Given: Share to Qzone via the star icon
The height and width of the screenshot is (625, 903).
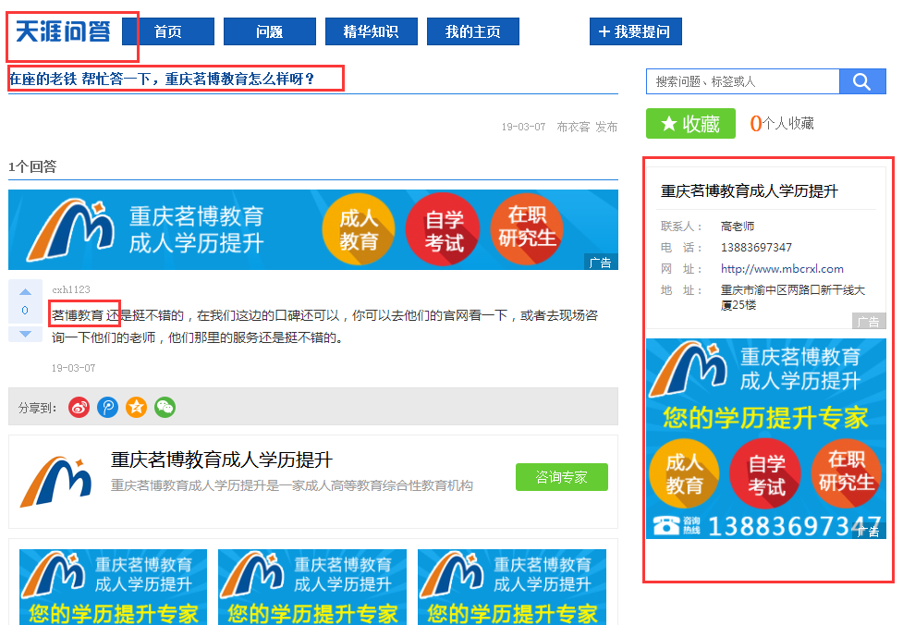Looking at the screenshot, I should tap(137, 407).
